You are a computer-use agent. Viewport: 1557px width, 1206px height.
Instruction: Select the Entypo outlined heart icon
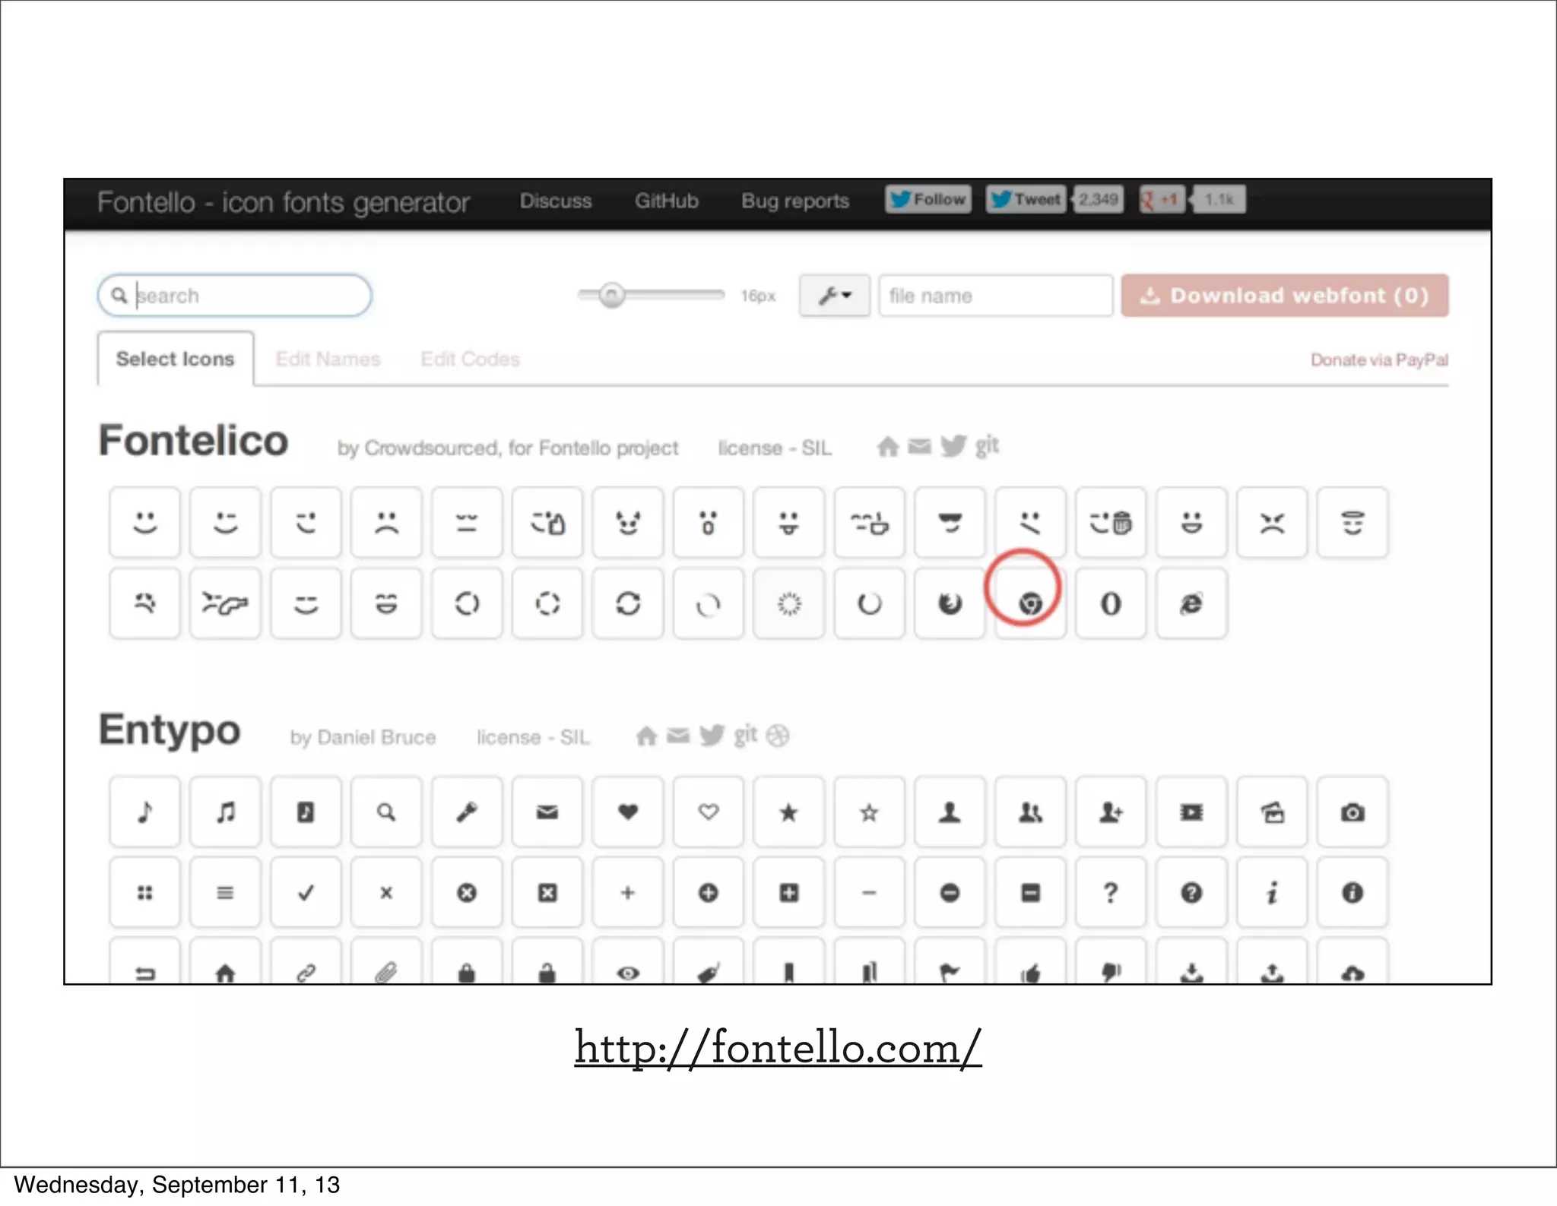[709, 812]
